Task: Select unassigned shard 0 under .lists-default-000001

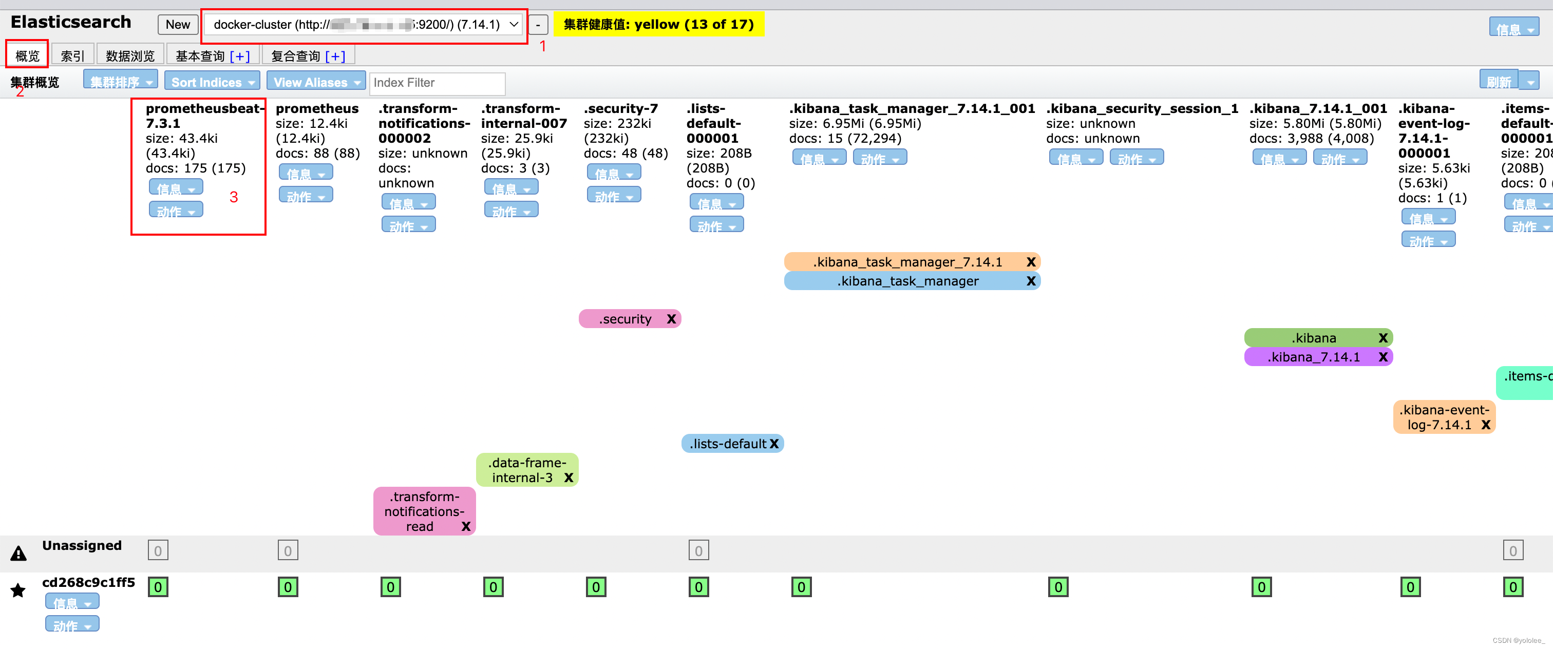Action: [x=699, y=550]
